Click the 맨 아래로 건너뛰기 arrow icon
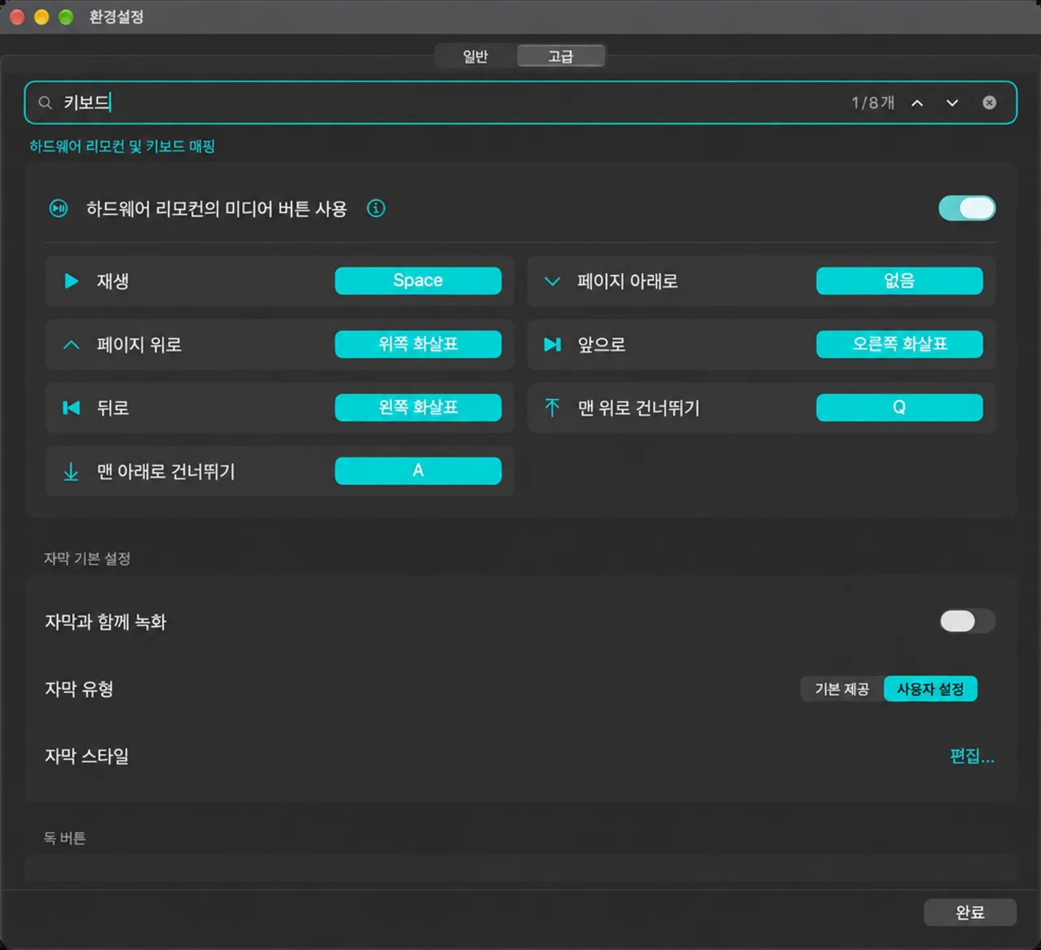The width and height of the screenshot is (1041, 950). click(x=71, y=471)
